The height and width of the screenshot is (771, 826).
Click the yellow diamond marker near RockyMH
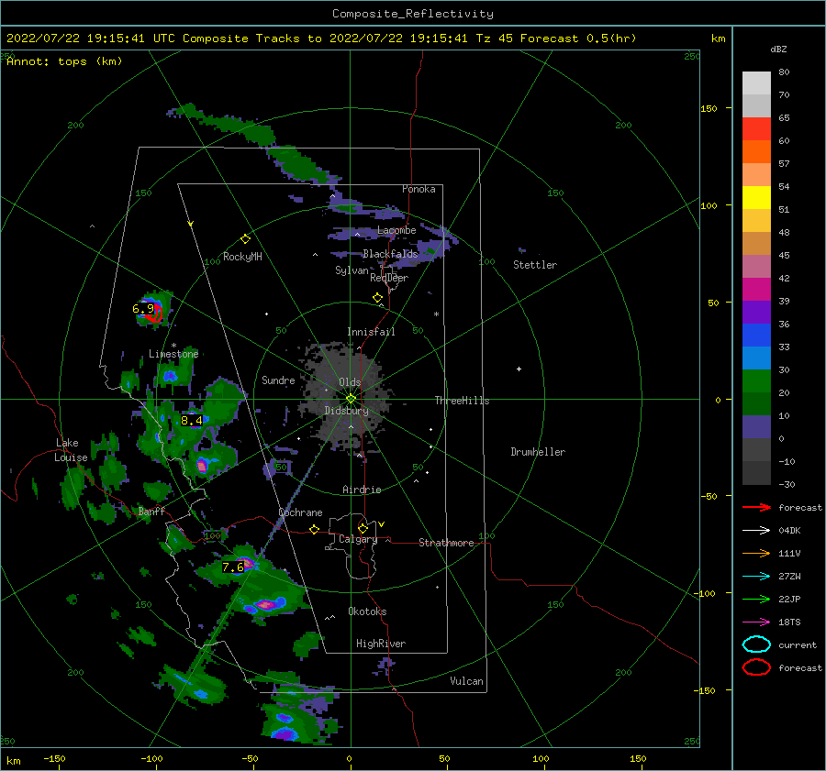tap(245, 239)
